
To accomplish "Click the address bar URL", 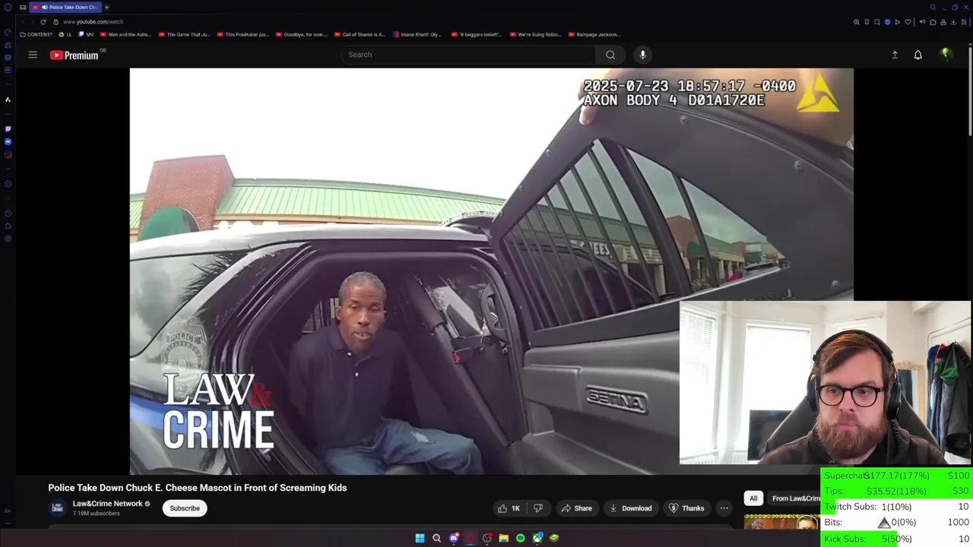I will [93, 22].
